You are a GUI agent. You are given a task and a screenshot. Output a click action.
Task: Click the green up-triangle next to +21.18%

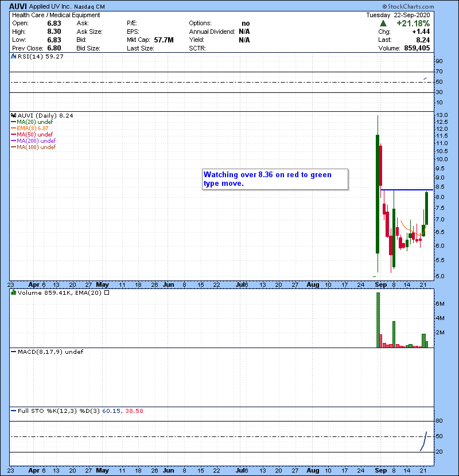click(x=383, y=24)
